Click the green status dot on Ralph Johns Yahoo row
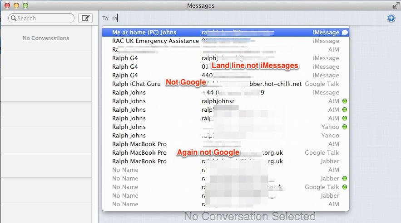Screen dimensions: 401x223 [345, 127]
